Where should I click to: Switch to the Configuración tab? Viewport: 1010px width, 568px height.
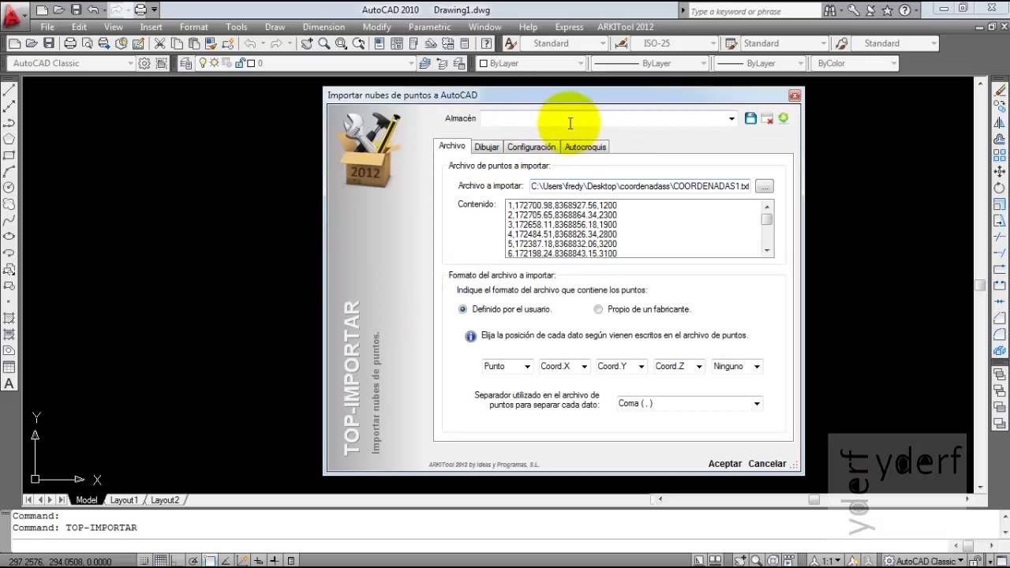click(x=531, y=147)
